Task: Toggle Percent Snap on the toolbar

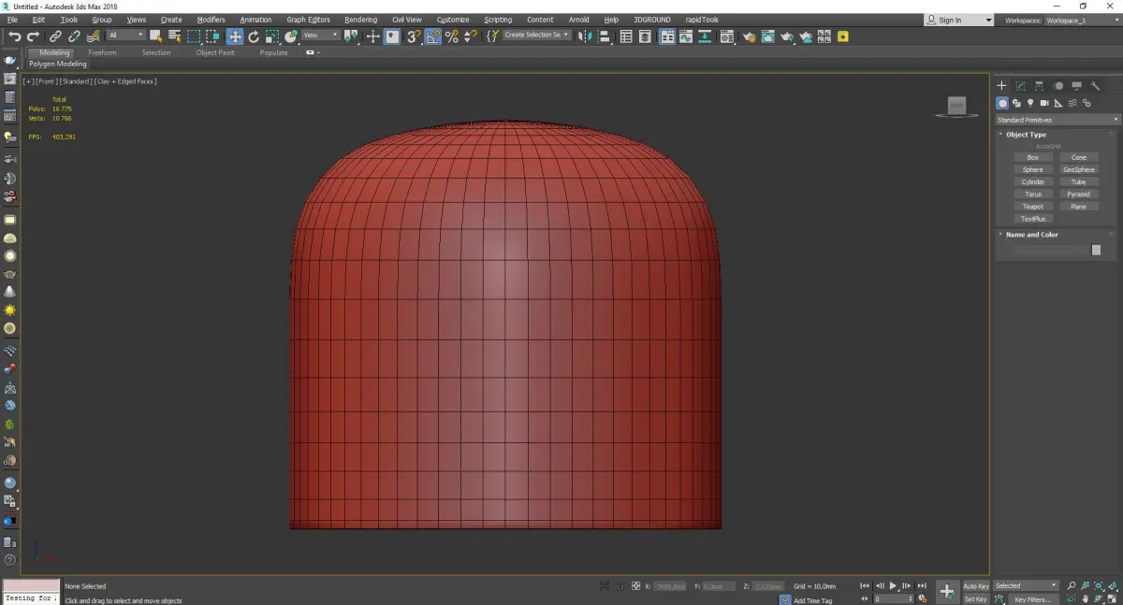Action: (452, 36)
